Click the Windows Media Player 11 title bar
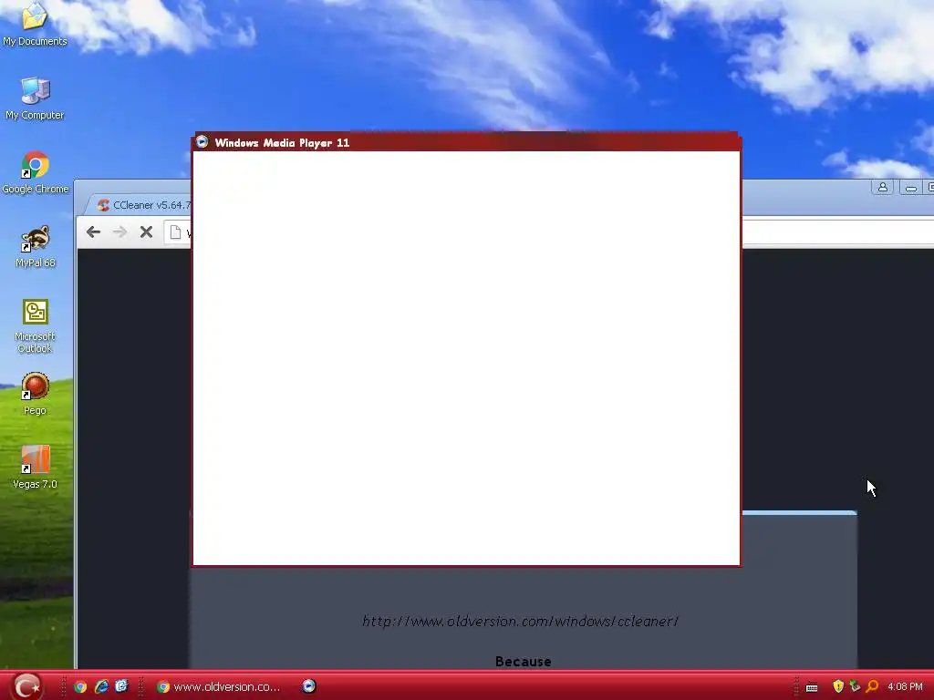 (x=466, y=142)
